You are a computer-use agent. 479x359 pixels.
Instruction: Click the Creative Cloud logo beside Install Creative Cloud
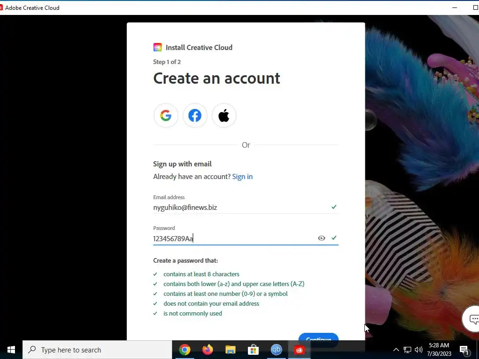pos(158,47)
